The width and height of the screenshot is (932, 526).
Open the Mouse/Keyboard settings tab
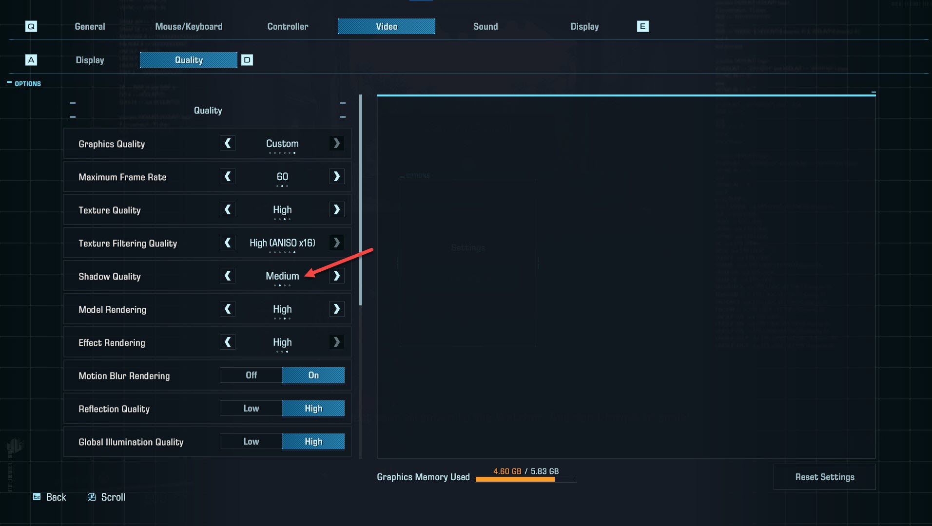[x=189, y=26]
